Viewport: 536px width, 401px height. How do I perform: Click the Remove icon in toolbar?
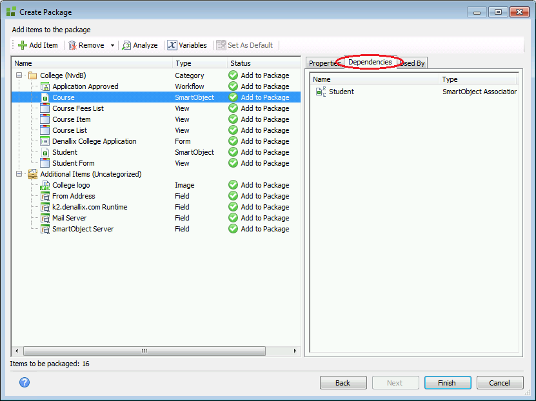73,45
